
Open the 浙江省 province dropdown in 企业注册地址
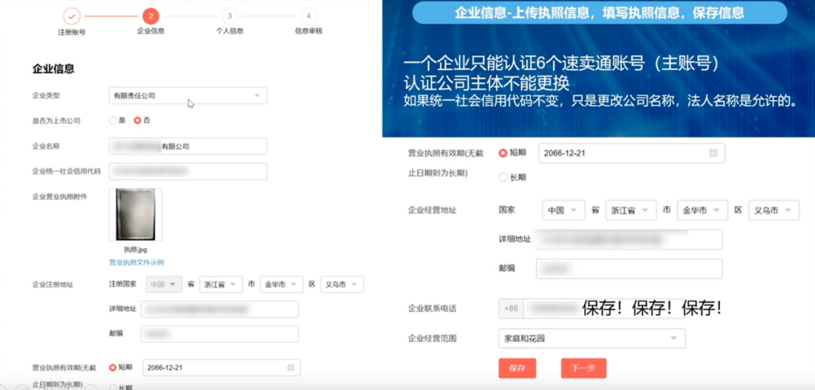click(220, 285)
